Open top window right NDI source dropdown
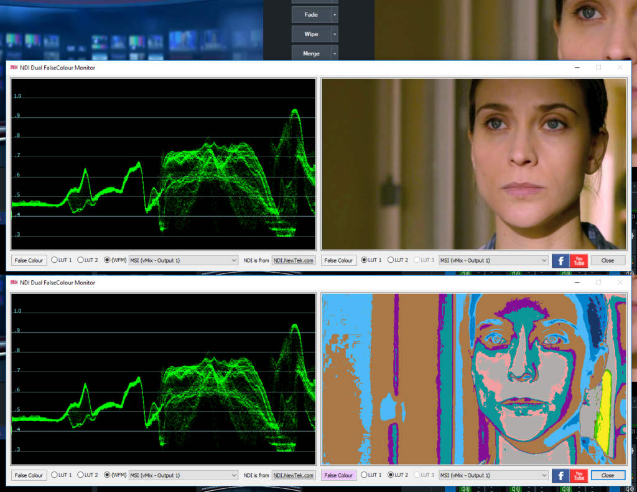 493,260
